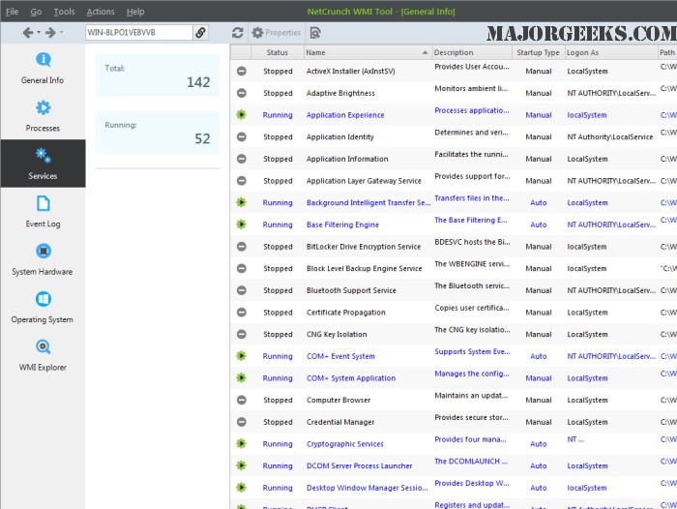Click LocalSystem logon for Certificate Propagation

[x=587, y=313]
